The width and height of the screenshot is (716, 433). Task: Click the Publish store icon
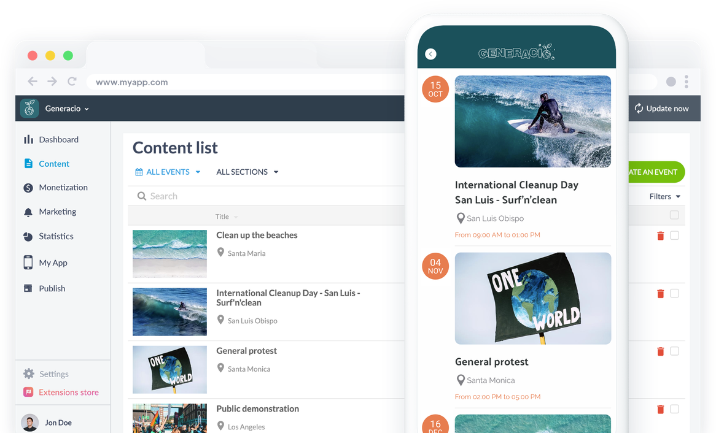(x=28, y=288)
